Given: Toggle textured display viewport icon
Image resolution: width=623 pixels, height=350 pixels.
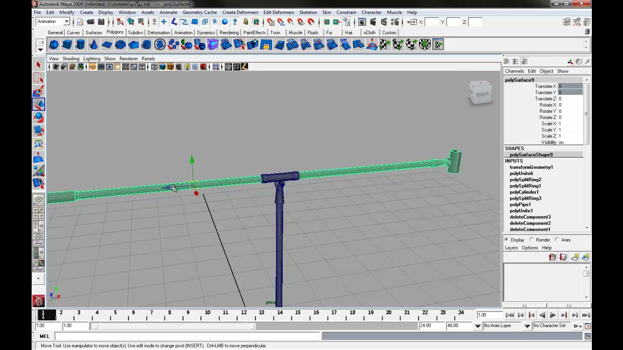Looking at the screenshot, I should point(179,67).
